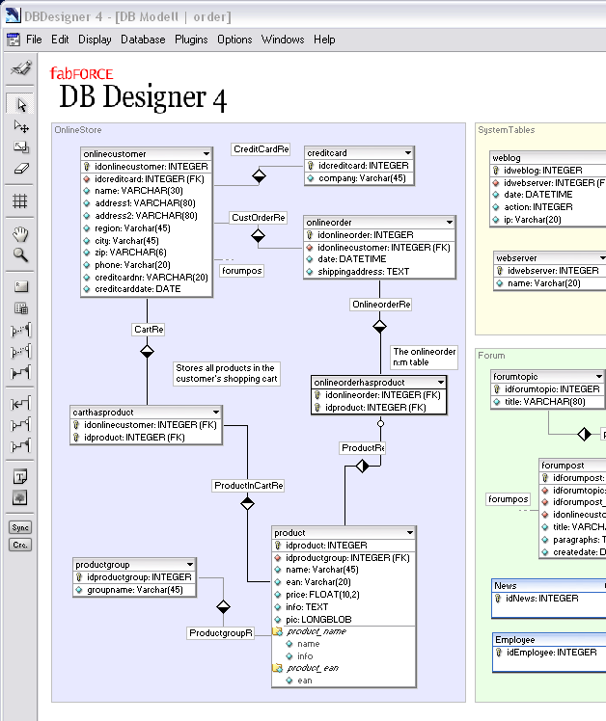Select solid relation tool directly above arrow relation
Viewport: 606px width, 721px height.
pyautogui.click(x=20, y=372)
